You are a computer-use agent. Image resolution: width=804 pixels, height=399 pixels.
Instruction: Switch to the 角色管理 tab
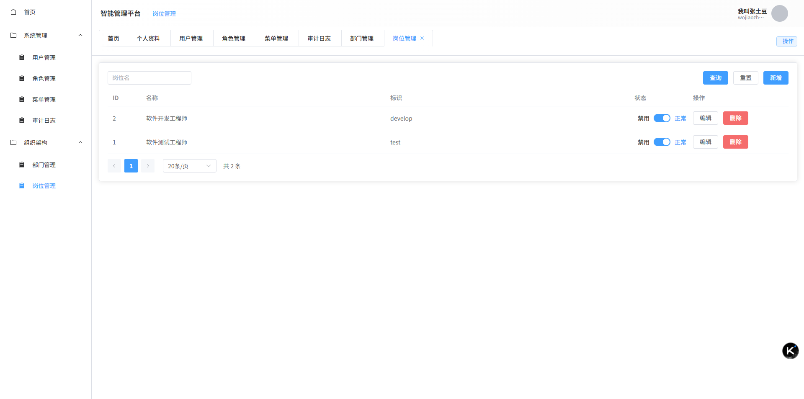[234, 38]
